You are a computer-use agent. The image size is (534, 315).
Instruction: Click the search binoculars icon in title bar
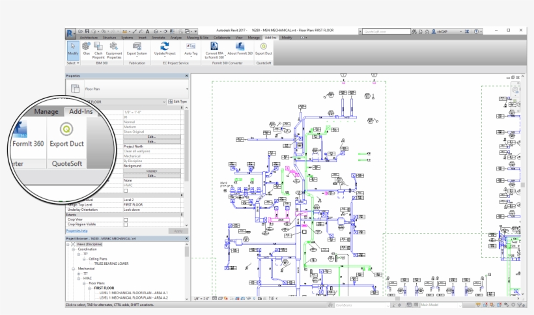(x=414, y=31)
